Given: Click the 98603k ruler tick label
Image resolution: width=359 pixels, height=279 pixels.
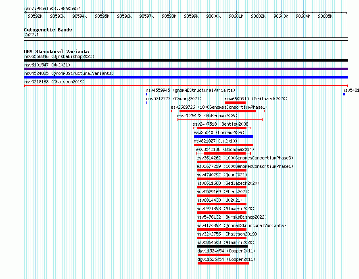Looking at the screenshot, I should coord(281,16).
